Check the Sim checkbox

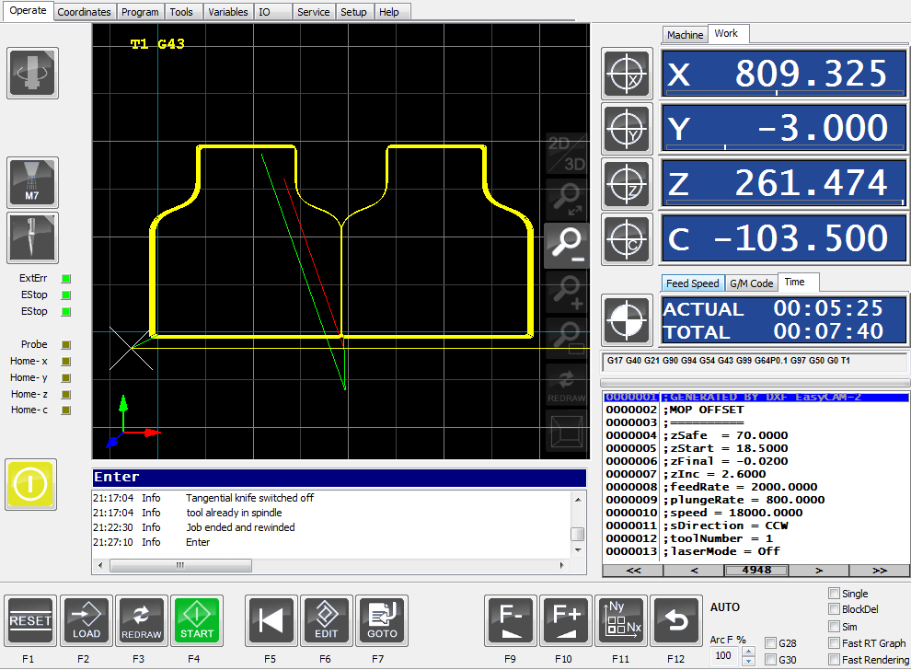tap(836, 626)
